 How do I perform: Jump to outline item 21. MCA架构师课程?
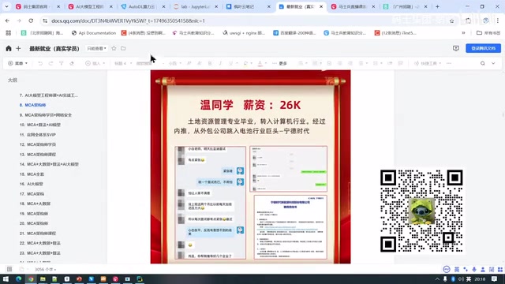tap(38, 234)
